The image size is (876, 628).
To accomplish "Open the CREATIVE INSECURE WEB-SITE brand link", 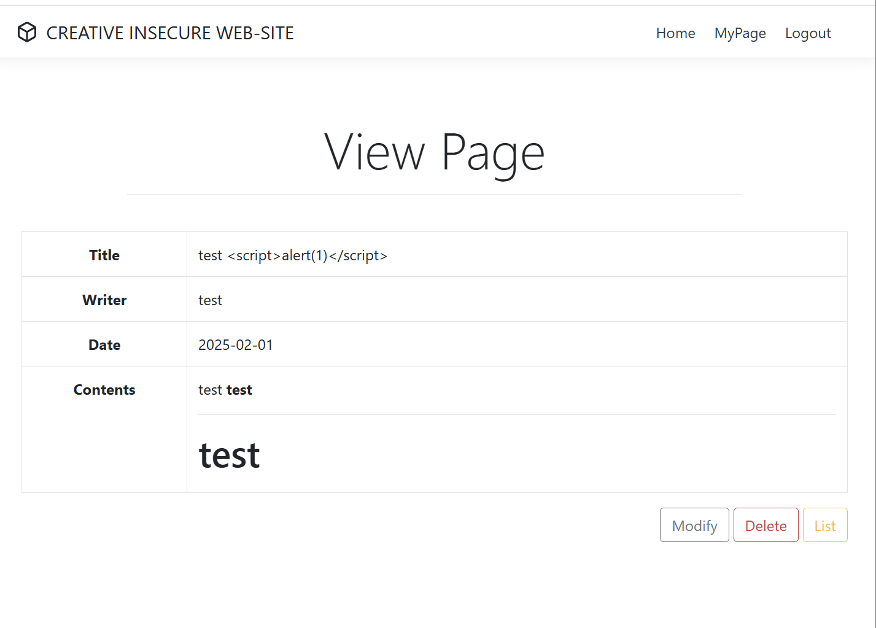I will pos(155,33).
